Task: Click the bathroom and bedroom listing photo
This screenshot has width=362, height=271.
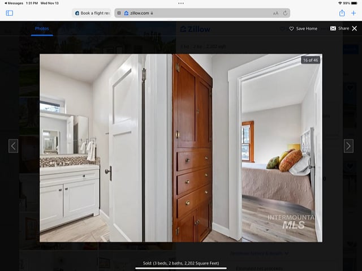Action: click(x=181, y=148)
